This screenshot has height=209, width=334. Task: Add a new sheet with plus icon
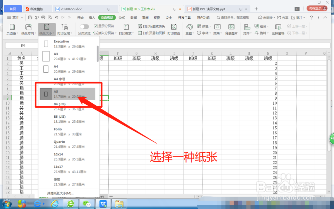pos(111,197)
